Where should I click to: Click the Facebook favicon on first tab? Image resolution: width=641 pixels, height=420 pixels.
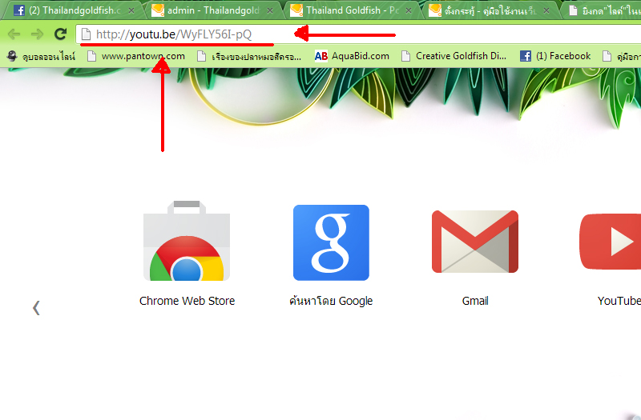[x=18, y=10]
